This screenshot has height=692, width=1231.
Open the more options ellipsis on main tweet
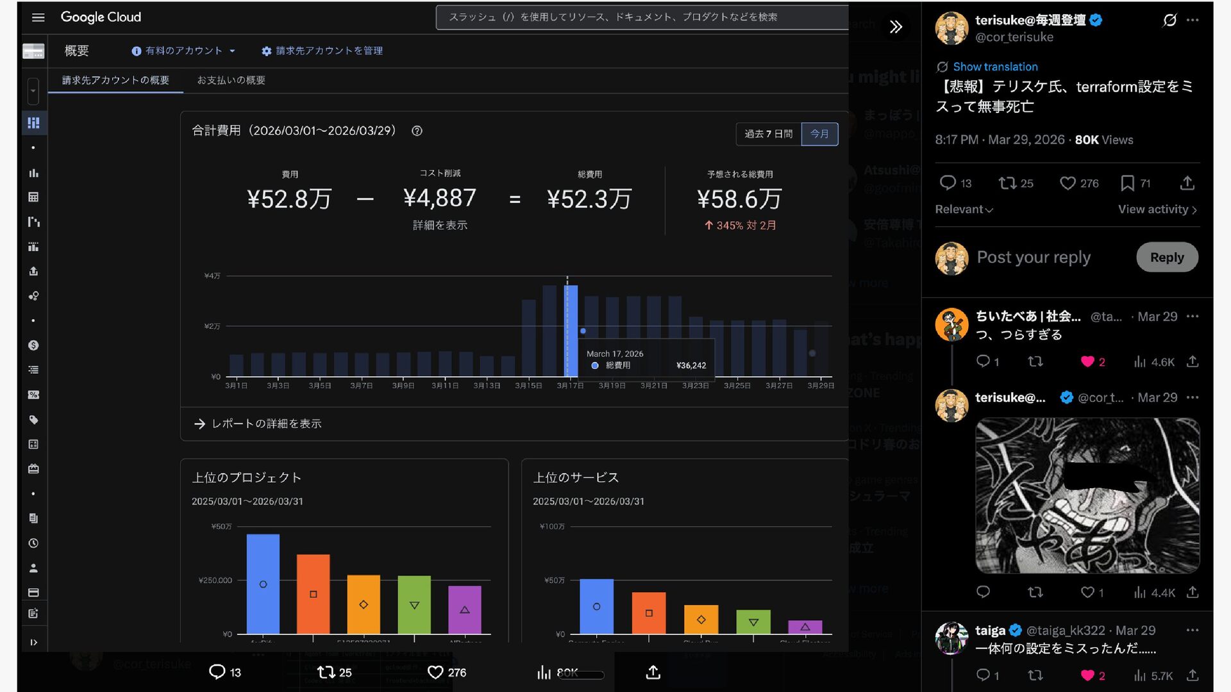(x=1193, y=20)
